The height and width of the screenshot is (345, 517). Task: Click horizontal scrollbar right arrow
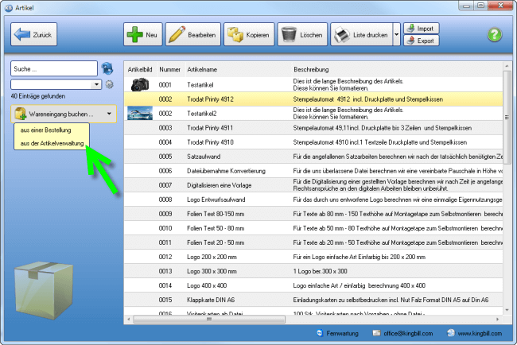498,319
